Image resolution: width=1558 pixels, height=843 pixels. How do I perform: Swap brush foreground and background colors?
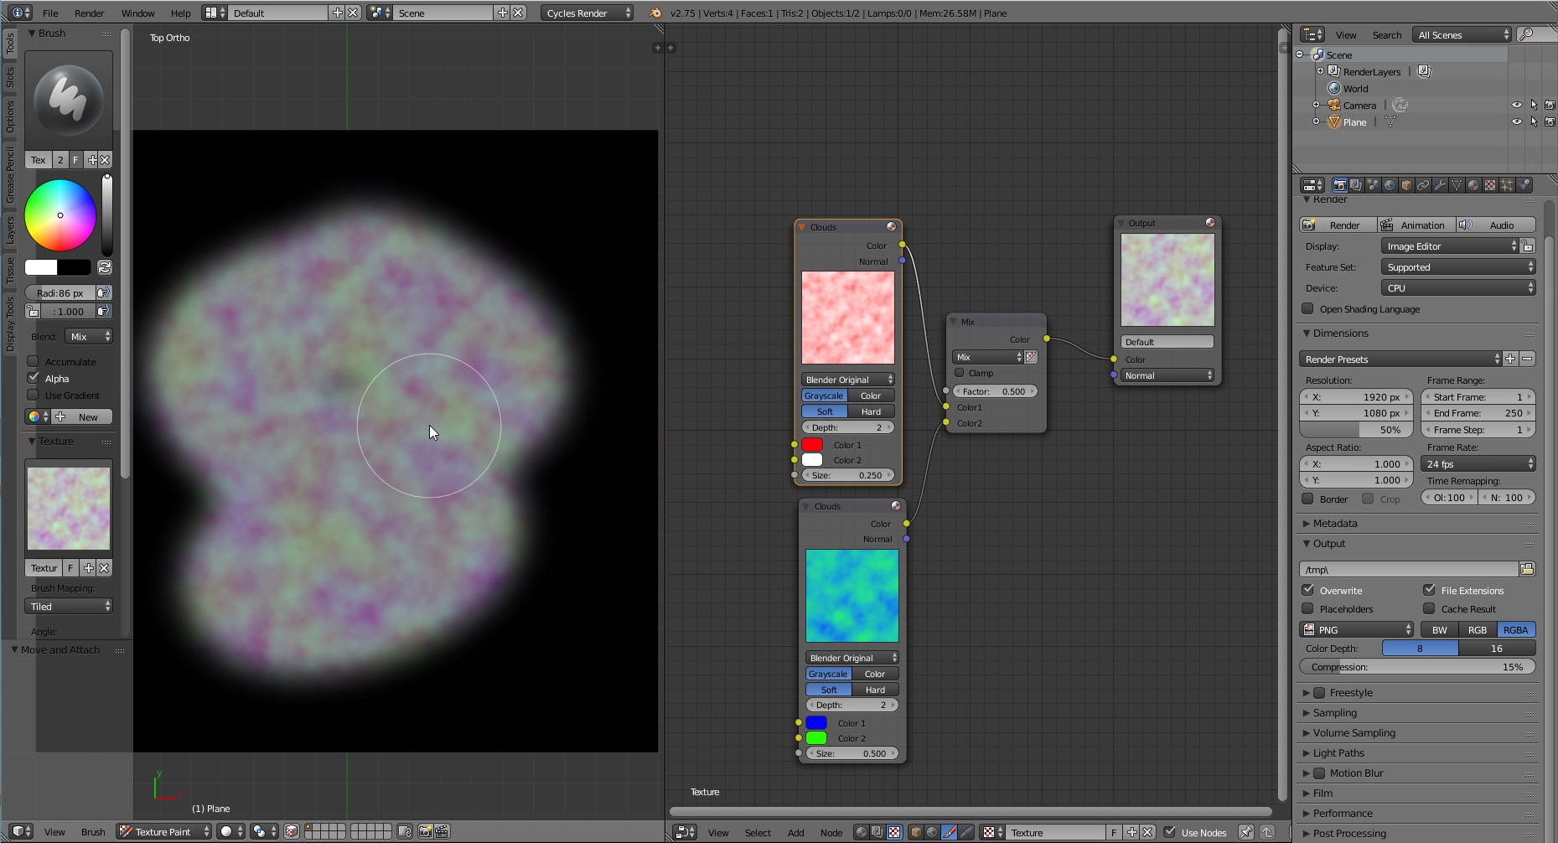click(105, 267)
